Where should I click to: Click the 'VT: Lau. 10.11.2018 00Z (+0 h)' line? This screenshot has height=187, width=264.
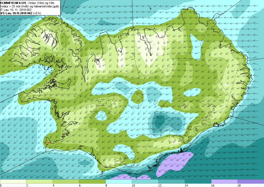21,13
